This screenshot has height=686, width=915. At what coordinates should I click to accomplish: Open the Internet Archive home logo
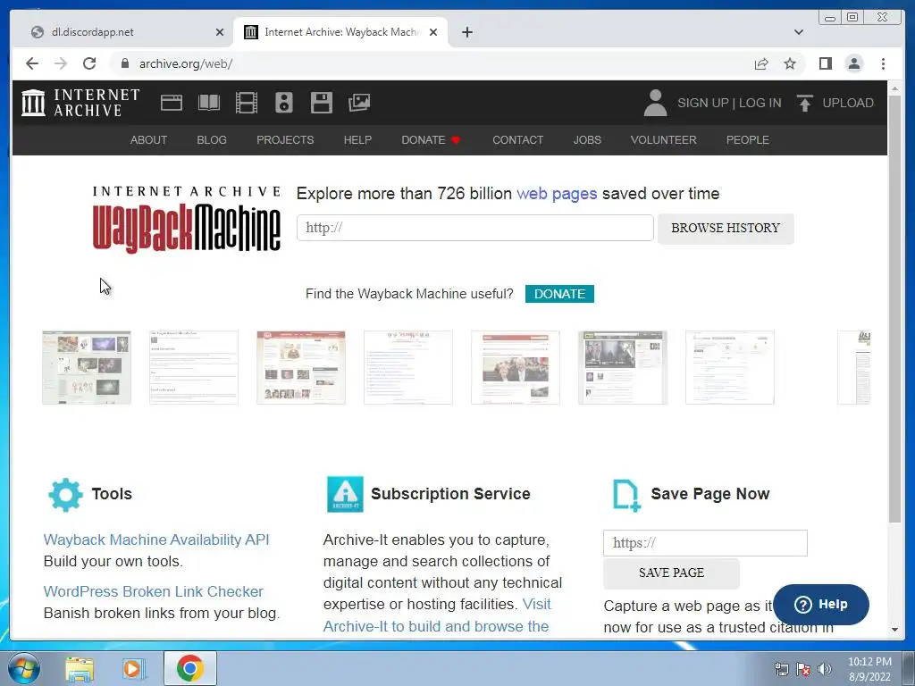[80, 103]
